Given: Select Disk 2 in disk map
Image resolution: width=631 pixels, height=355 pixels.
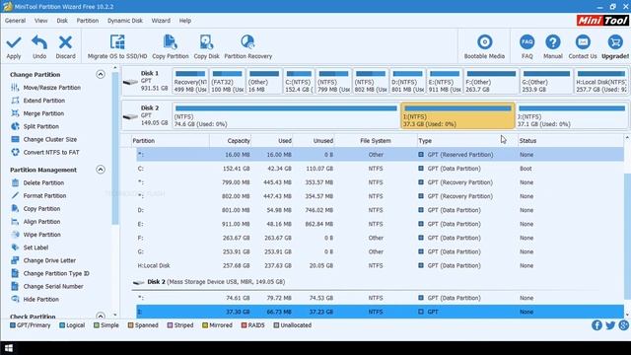Looking at the screenshot, I should (x=147, y=116).
